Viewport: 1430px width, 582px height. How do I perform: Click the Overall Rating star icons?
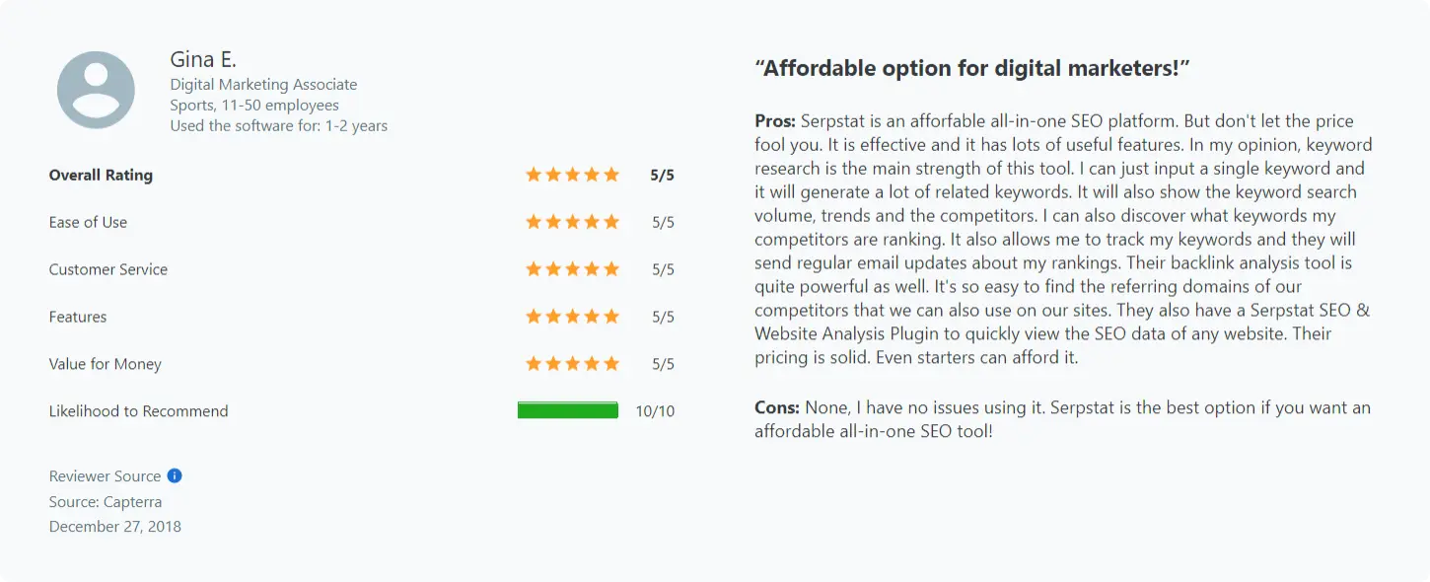(x=572, y=175)
